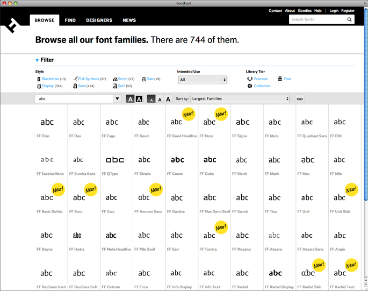
Task: Select the large preview size A
Action: (x=168, y=99)
